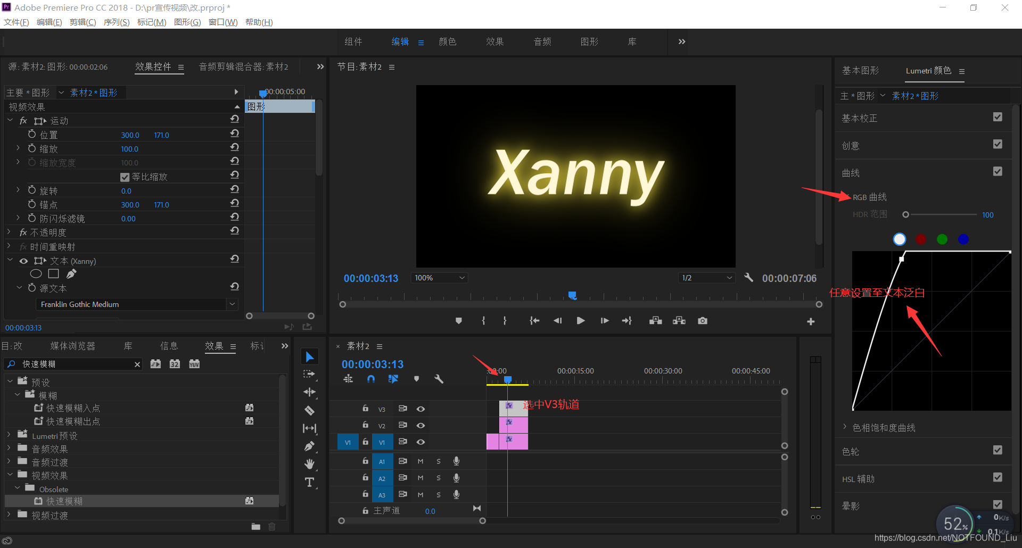Clear the effects search field X
Viewport: 1022px width, 548px height.
pos(137,364)
